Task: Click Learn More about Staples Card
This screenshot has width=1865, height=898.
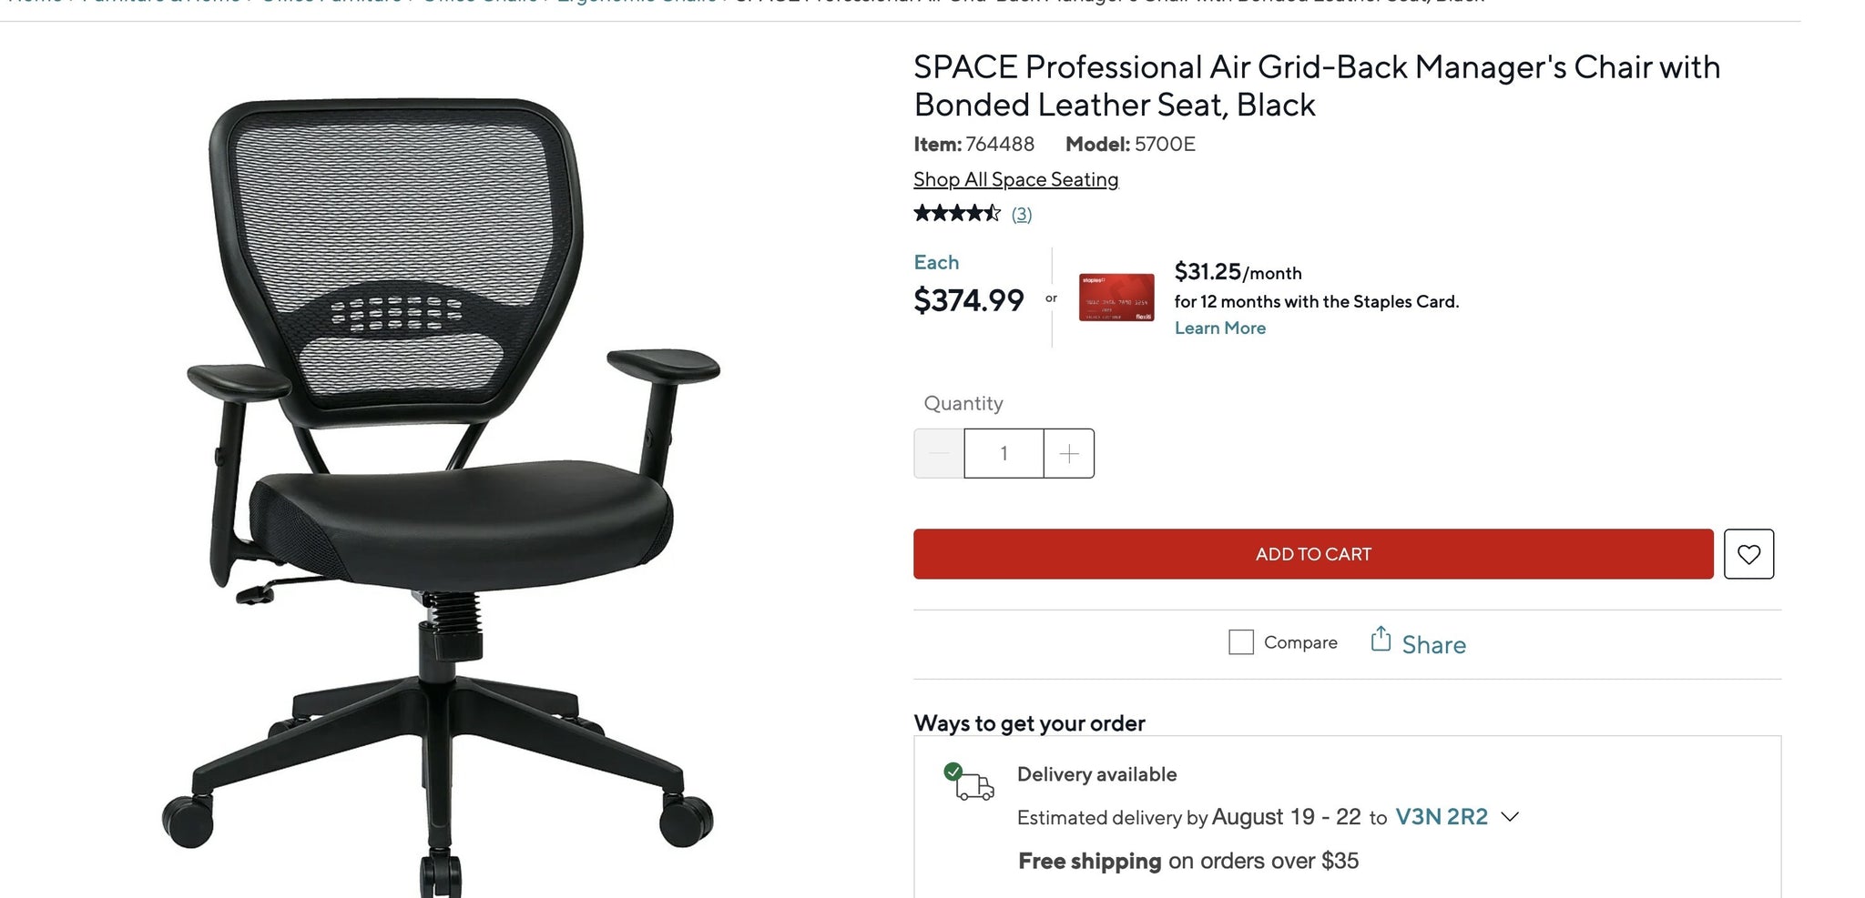Action: click(x=1219, y=328)
